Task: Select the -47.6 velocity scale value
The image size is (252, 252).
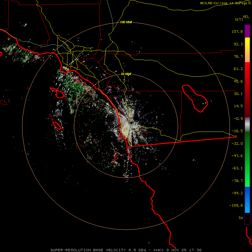Action: 237,156
